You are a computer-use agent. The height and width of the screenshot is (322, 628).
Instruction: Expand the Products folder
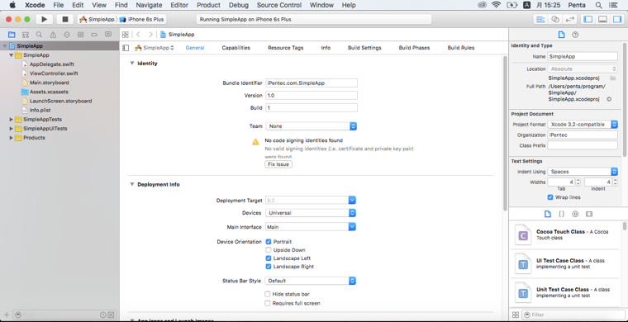click(12, 138)
